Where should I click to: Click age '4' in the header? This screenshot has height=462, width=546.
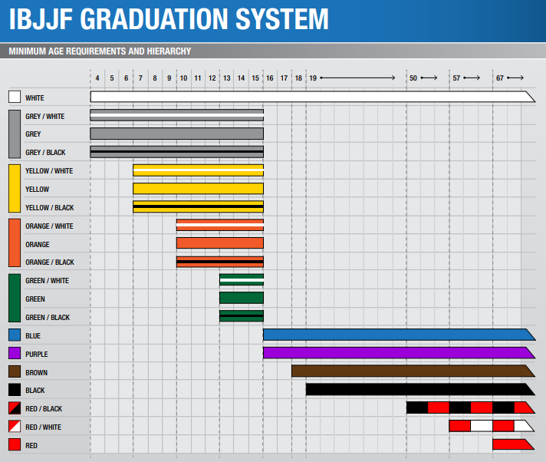pos(97,78)
